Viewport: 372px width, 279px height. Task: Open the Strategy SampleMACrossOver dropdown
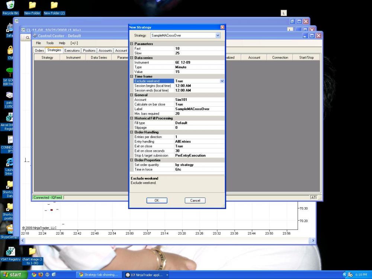218,35
